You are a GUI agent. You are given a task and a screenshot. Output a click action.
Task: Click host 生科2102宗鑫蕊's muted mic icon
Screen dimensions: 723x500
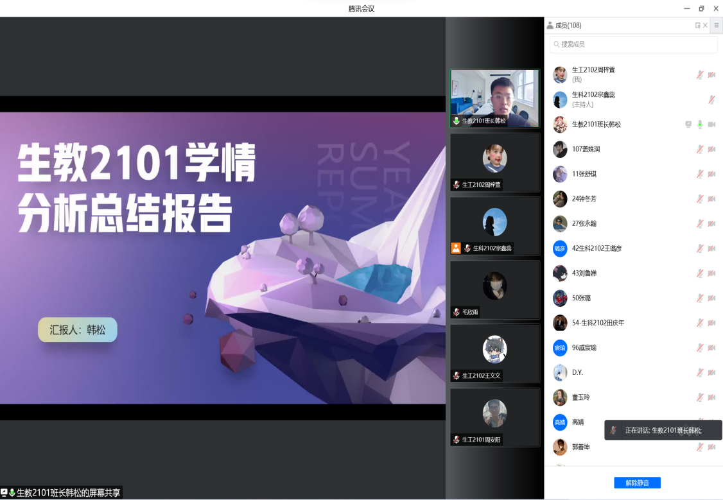point(711,99)
